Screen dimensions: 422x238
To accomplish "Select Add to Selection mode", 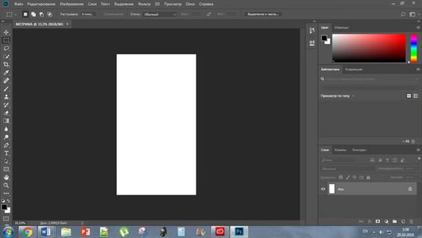I will pos(33,14).
